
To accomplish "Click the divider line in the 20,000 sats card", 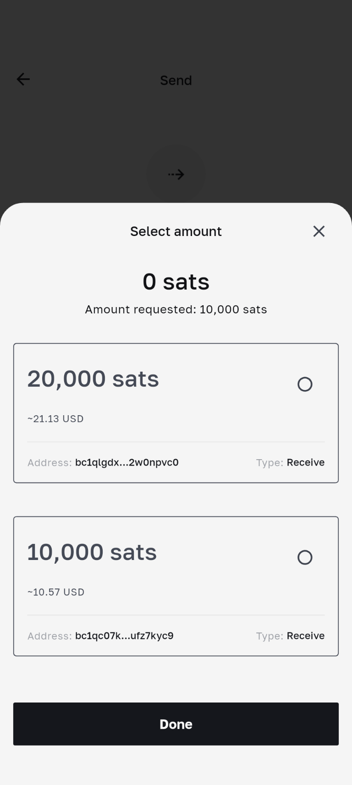I will click(176, 442).
